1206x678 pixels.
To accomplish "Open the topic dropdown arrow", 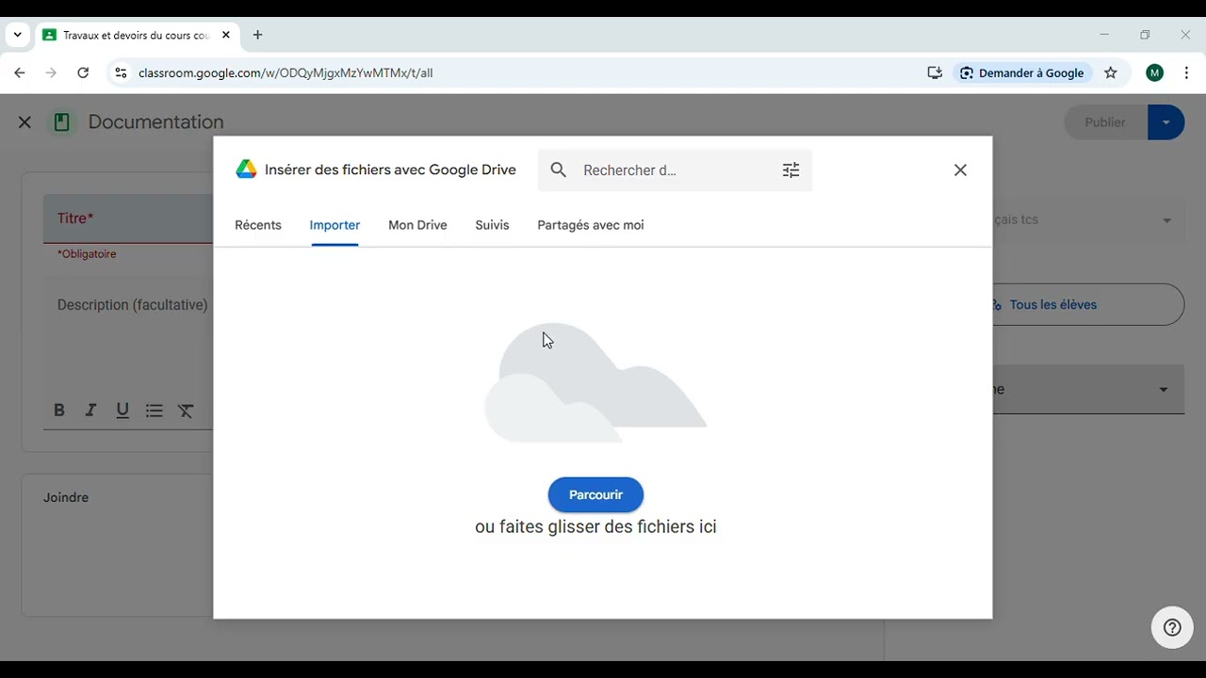I will click(x=1164, y=390).
